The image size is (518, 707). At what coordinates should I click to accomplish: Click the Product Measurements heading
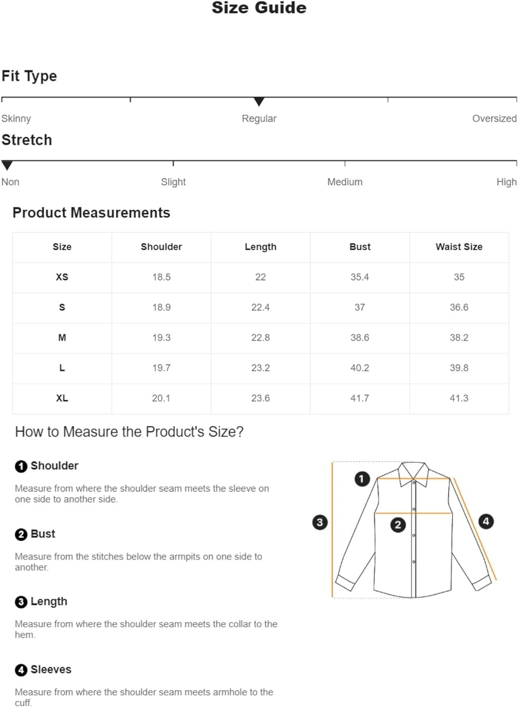(91, 213)
